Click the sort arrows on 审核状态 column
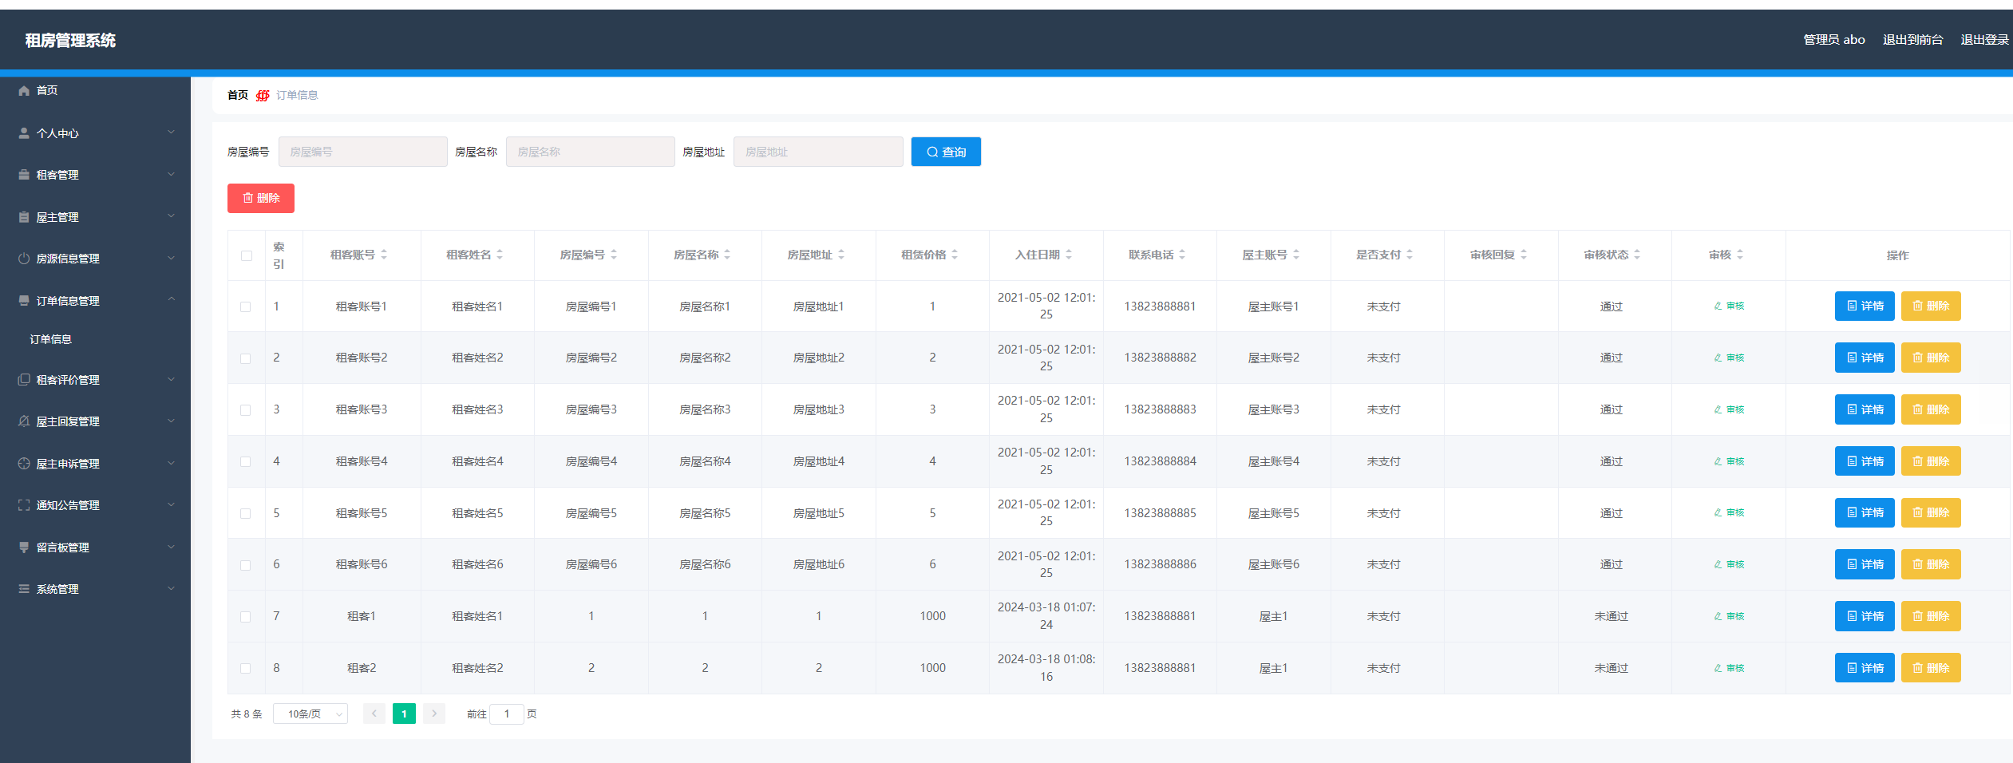The width and height of the screenshot is (2013, 763). tap(1637, 255)
